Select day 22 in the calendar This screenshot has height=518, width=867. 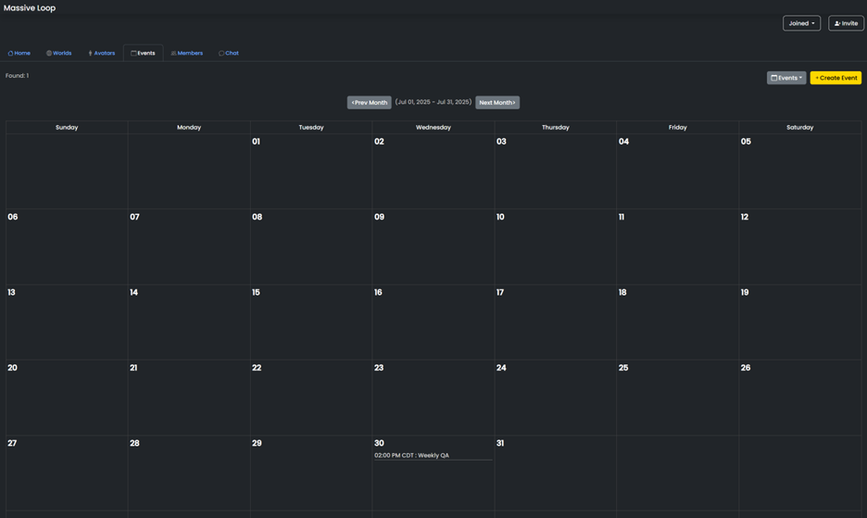(x=311, y=398)
